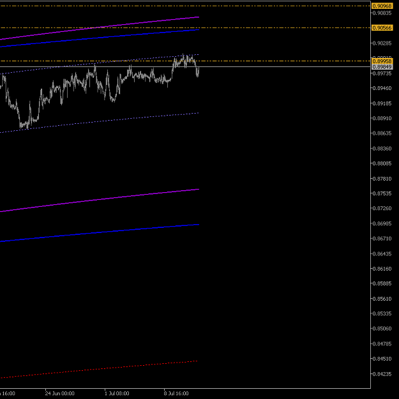
Task: Select the upper magenta trendline above 0.90566
Action: point(99,28)
